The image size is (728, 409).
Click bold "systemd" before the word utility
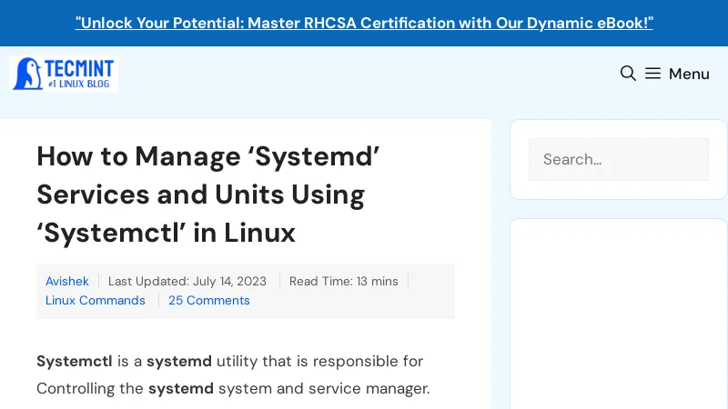pos(179,361)
